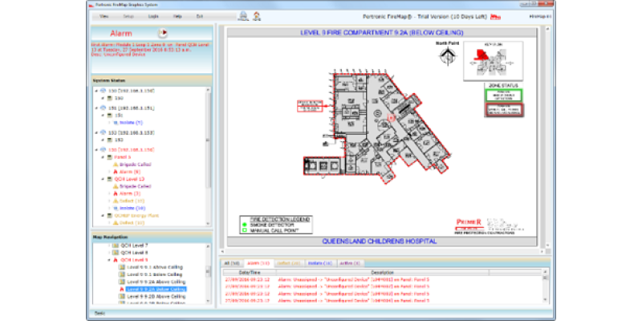Click System Status scrollbar down arrow
This screenshot has width=642, height=321.
pos(208,223)
